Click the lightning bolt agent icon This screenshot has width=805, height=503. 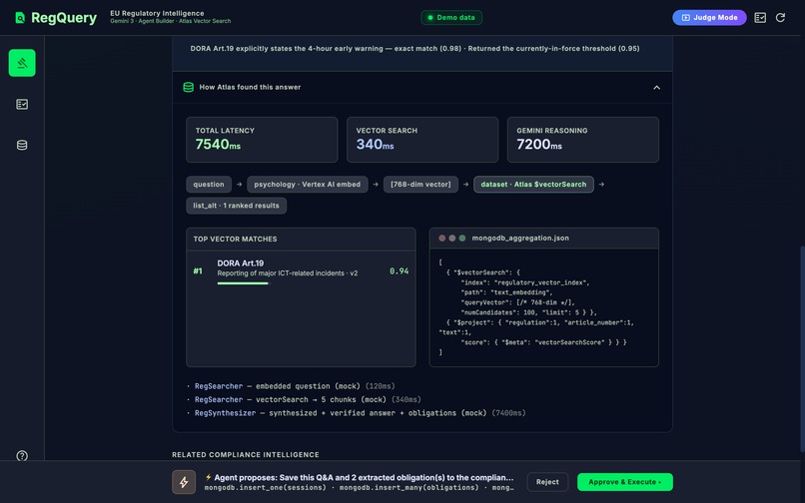coord(184,482)
